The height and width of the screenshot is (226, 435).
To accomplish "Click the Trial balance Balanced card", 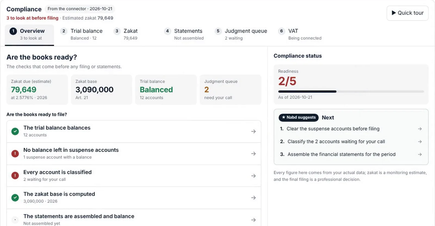I will click(166, 90).
